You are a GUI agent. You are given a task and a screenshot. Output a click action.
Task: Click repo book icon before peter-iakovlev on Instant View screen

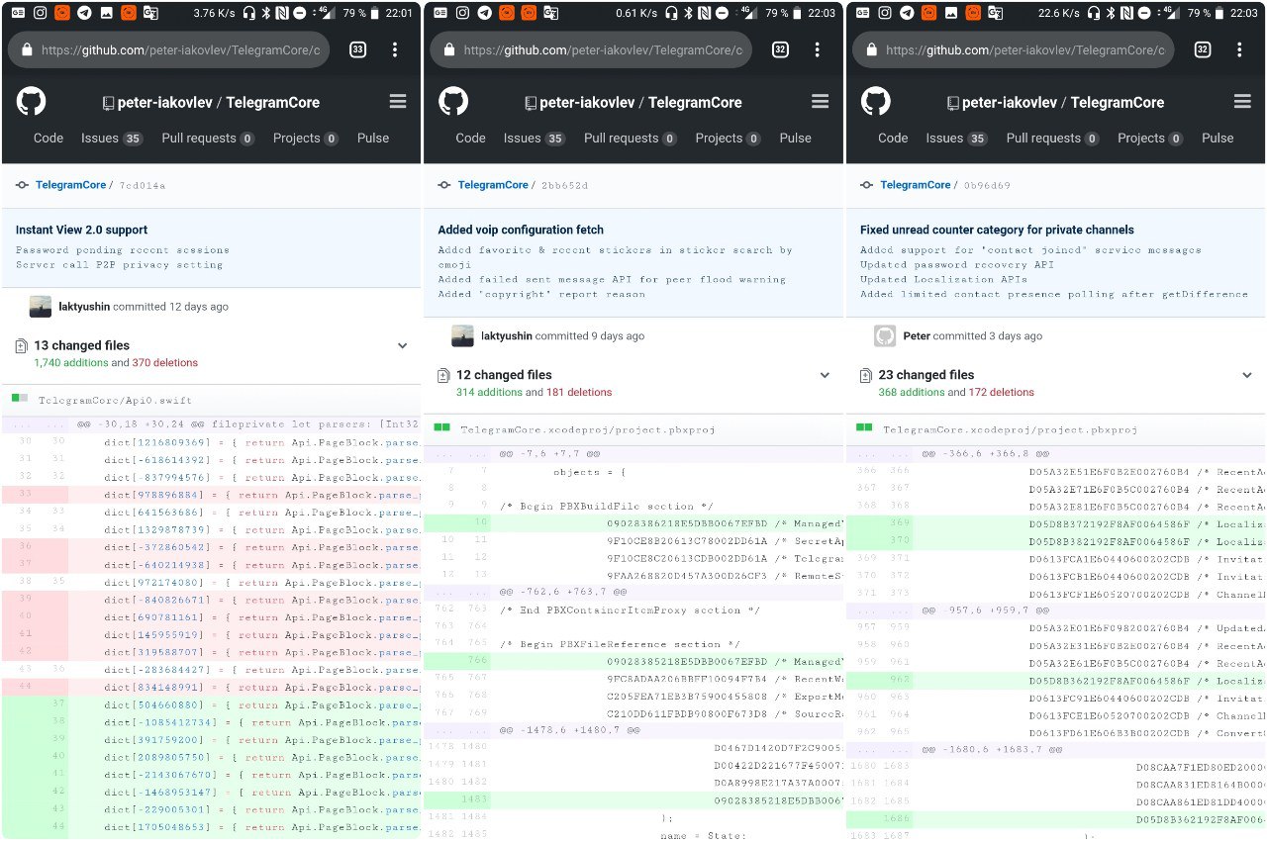pyautogui.click(x=110, y=103)
